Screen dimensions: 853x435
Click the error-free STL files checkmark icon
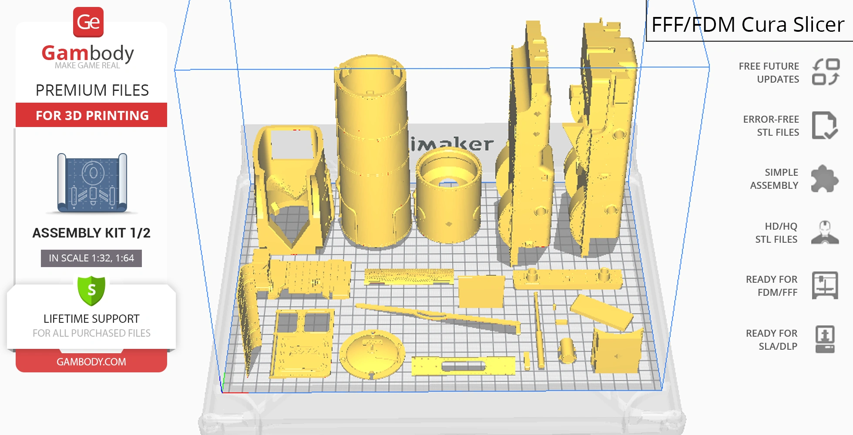tap(824, 126)
